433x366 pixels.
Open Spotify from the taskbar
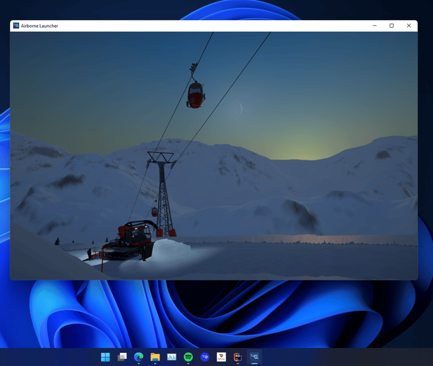click(188, 357)
